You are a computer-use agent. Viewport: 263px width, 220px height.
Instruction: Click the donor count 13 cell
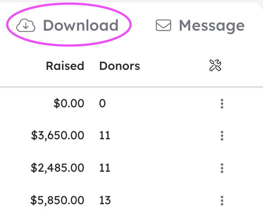(105, 200)
